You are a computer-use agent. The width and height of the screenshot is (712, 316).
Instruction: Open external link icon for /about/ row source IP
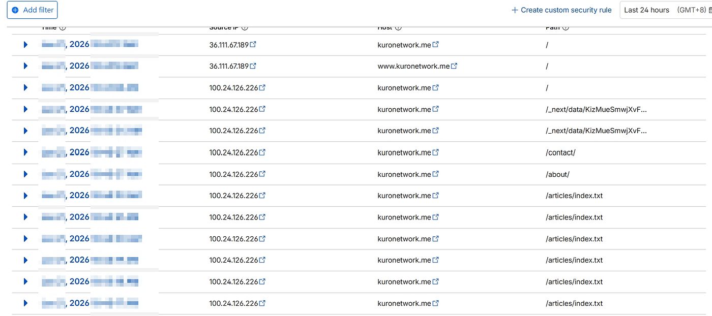coord(262,174)
